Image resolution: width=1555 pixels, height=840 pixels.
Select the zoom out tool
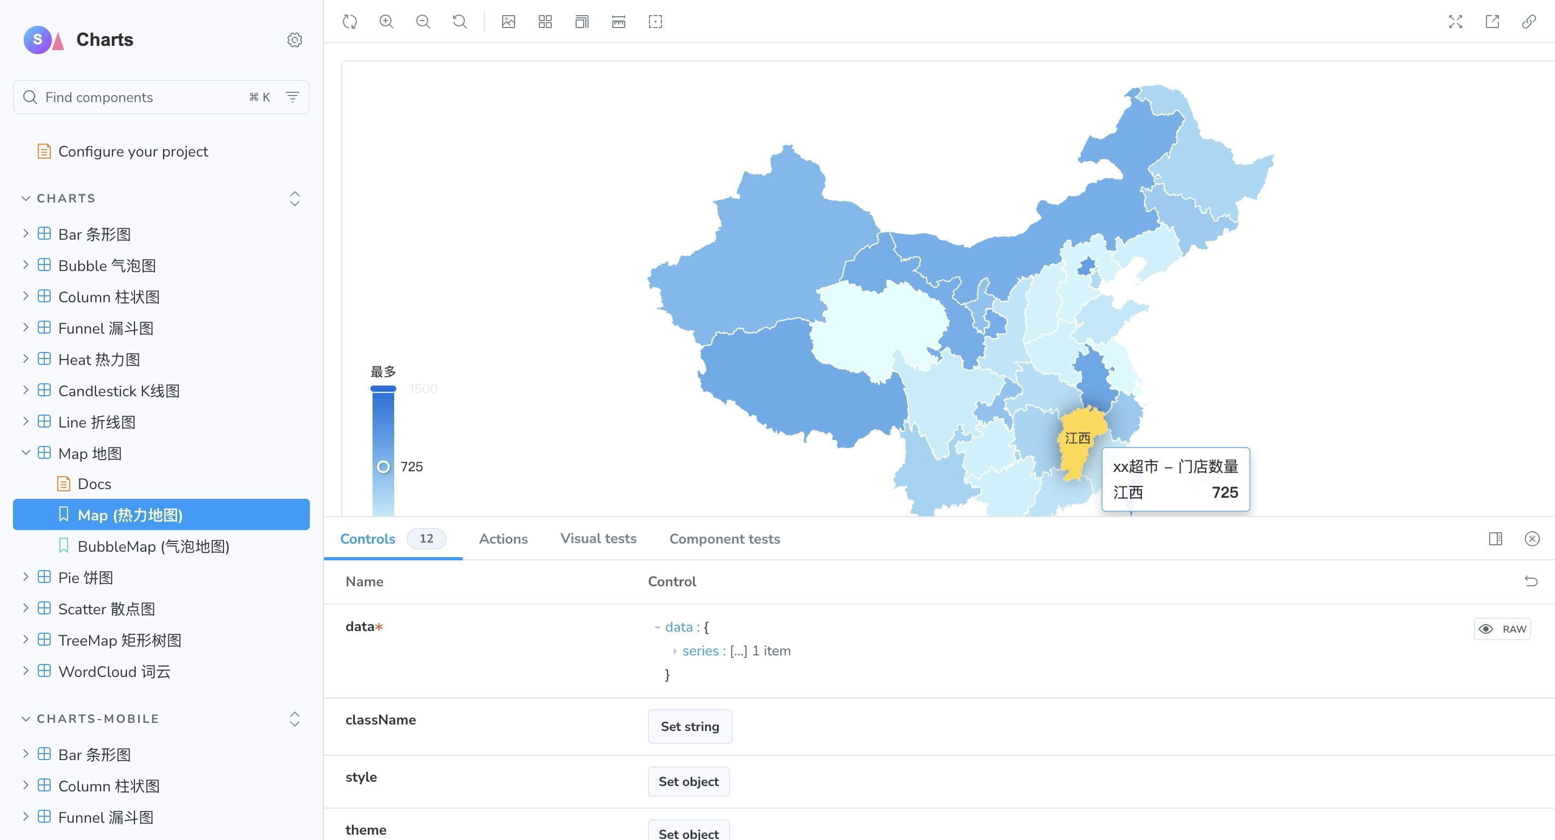[x=423, y=21]
